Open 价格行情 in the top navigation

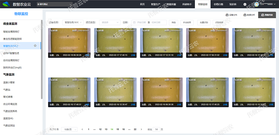click(x=219, y=4)
